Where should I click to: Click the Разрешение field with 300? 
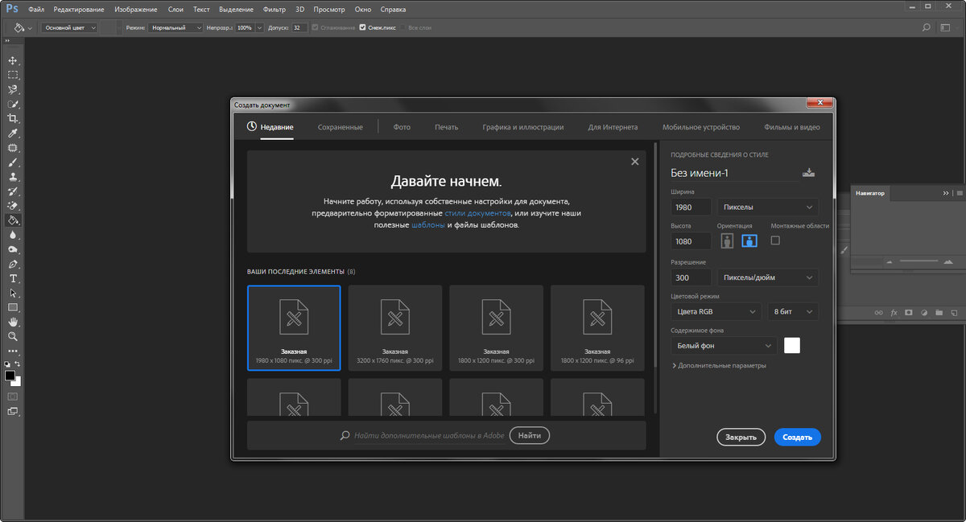(x=691, y=277)
